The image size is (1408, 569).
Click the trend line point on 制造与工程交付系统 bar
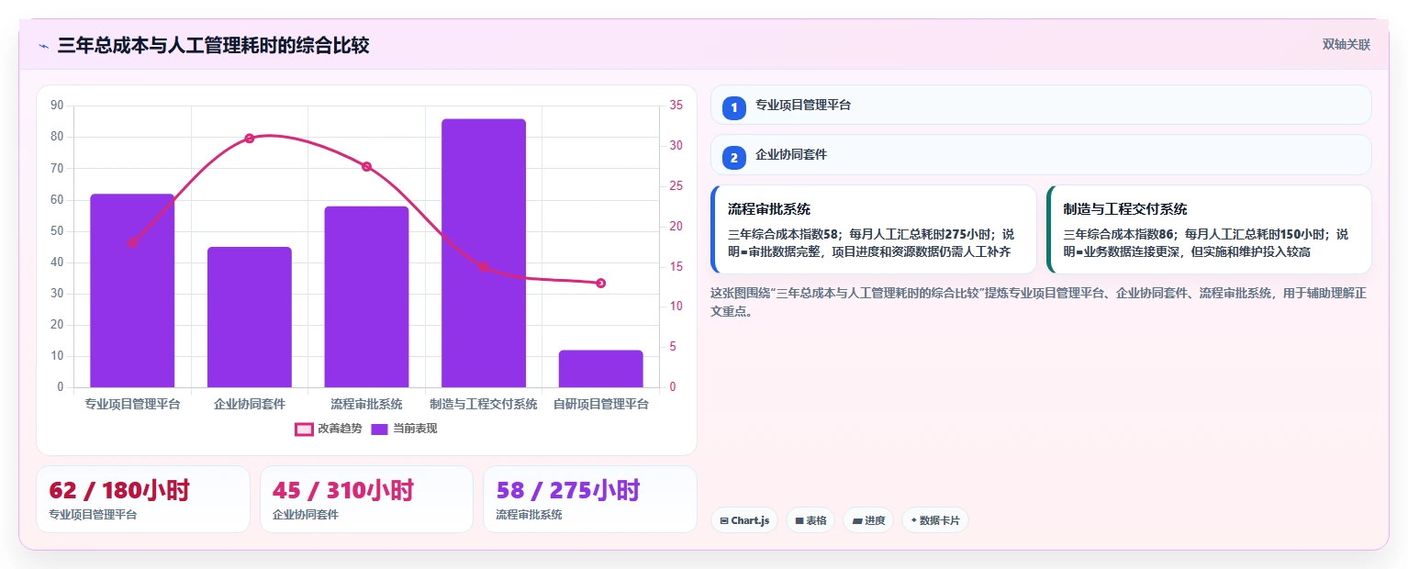coord(484,267)
